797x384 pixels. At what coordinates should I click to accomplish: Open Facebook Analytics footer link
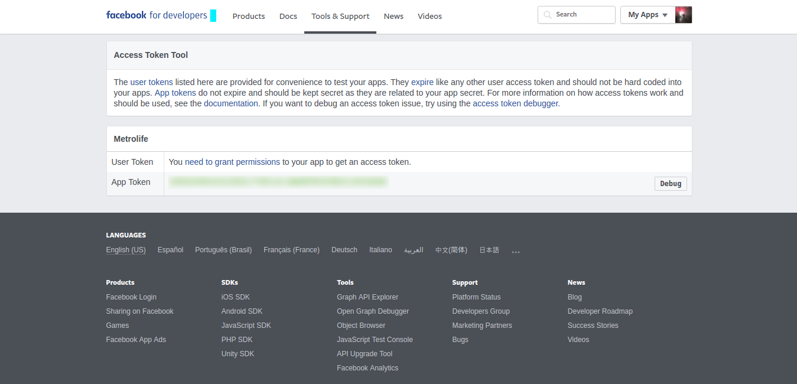(367, 368)
